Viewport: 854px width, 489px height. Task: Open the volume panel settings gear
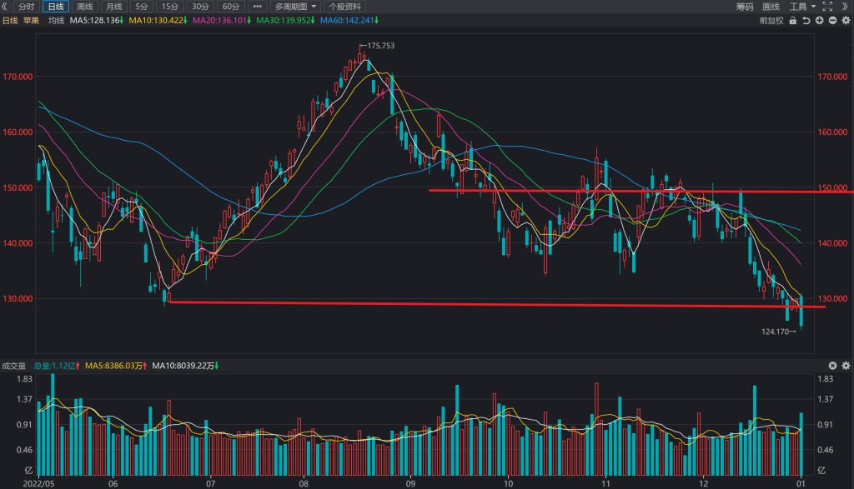(846, 366)
